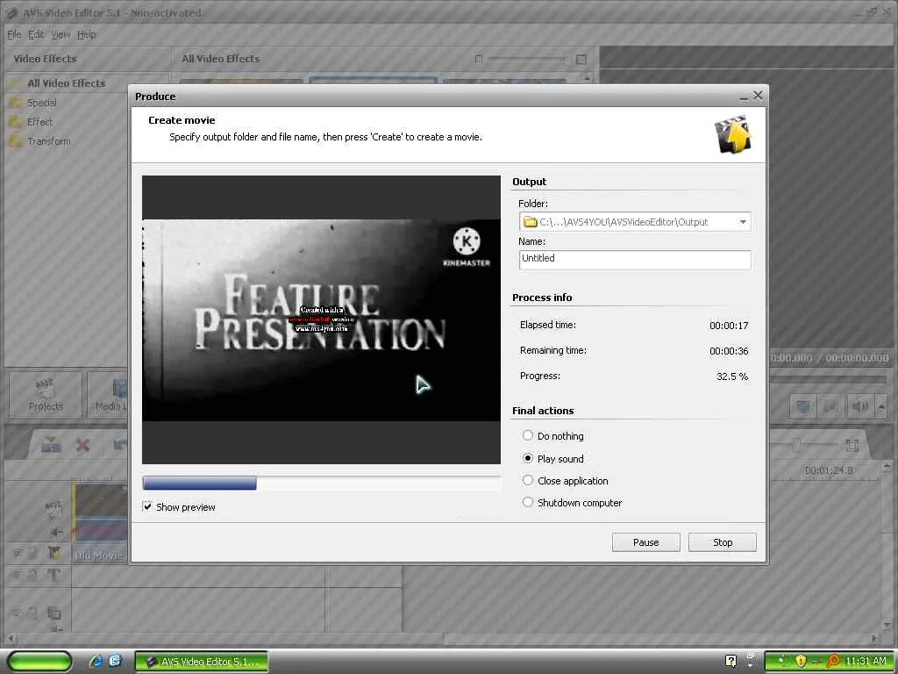898x674 pixels.
Task: Click the second quick launch icon beside Internet Explorer
Action: point(115,661)
